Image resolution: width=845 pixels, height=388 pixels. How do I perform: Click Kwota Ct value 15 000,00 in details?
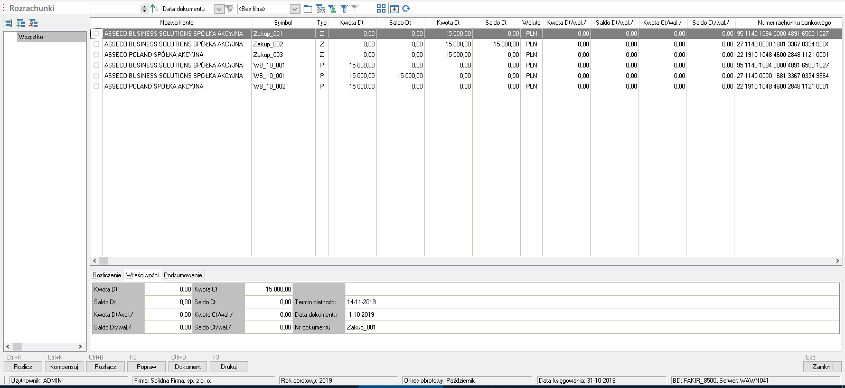pyautogui.click(x=278, y=289)
